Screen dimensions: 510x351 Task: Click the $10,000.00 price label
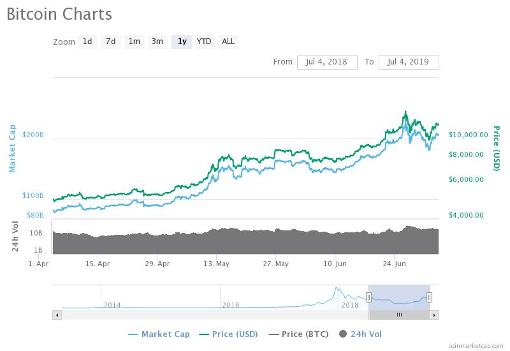click(x=469, y=135)
